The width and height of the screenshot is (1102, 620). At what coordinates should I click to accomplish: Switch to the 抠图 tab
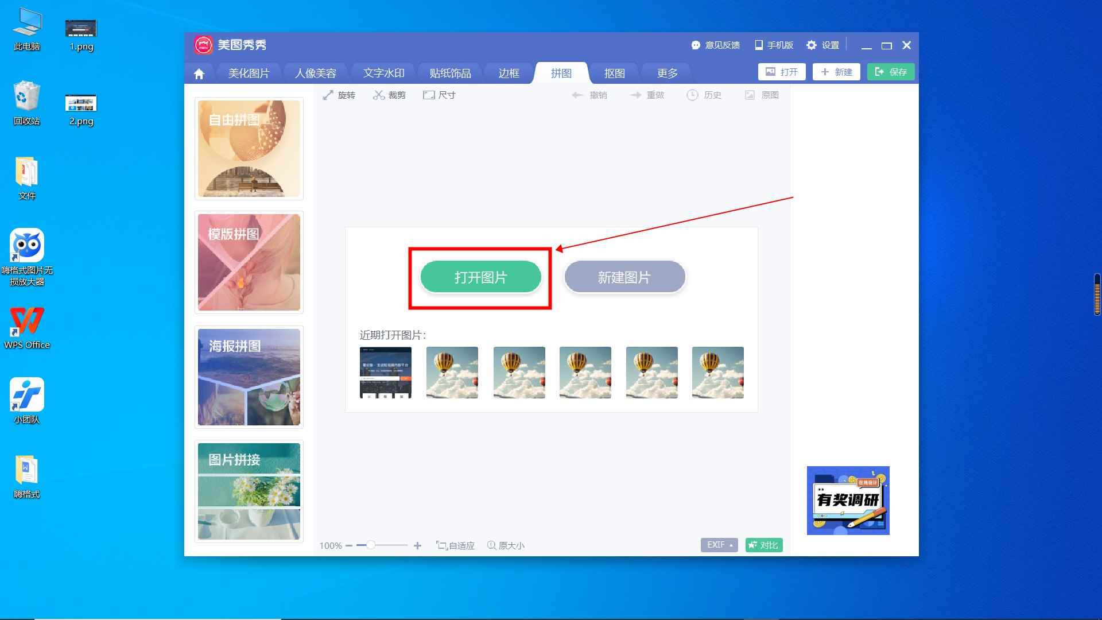(x=614, y=73)
